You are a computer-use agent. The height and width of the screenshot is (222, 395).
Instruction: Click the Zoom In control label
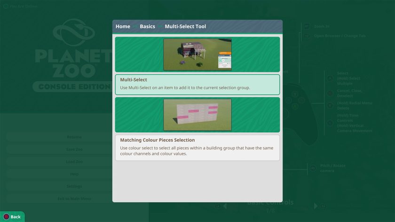322,26
